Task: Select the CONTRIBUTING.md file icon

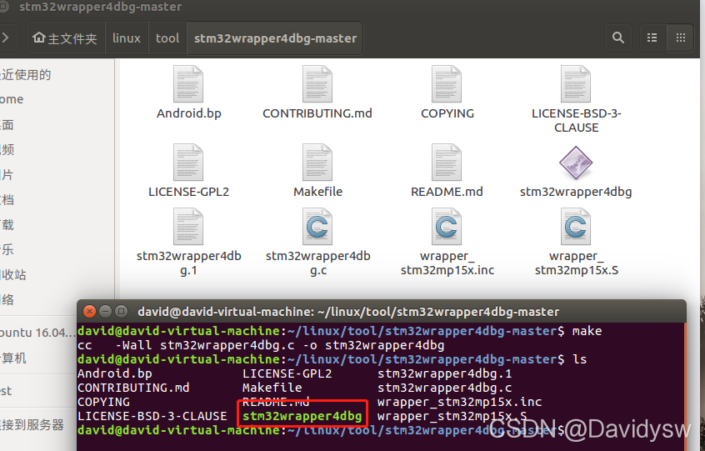Action: 317,84
